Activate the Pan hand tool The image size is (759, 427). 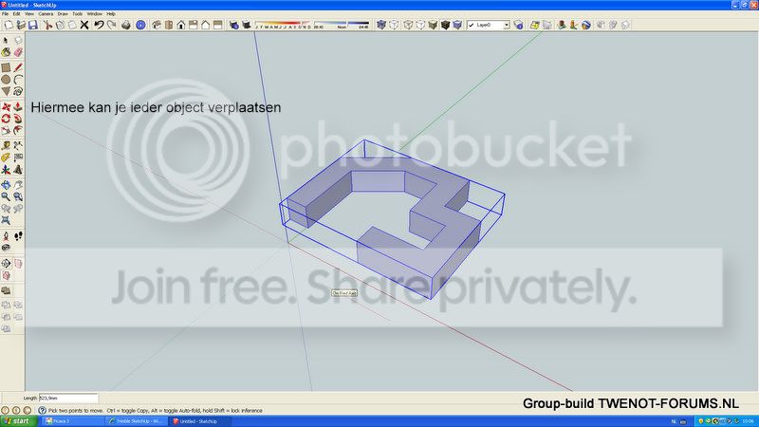tap(18, 185)
